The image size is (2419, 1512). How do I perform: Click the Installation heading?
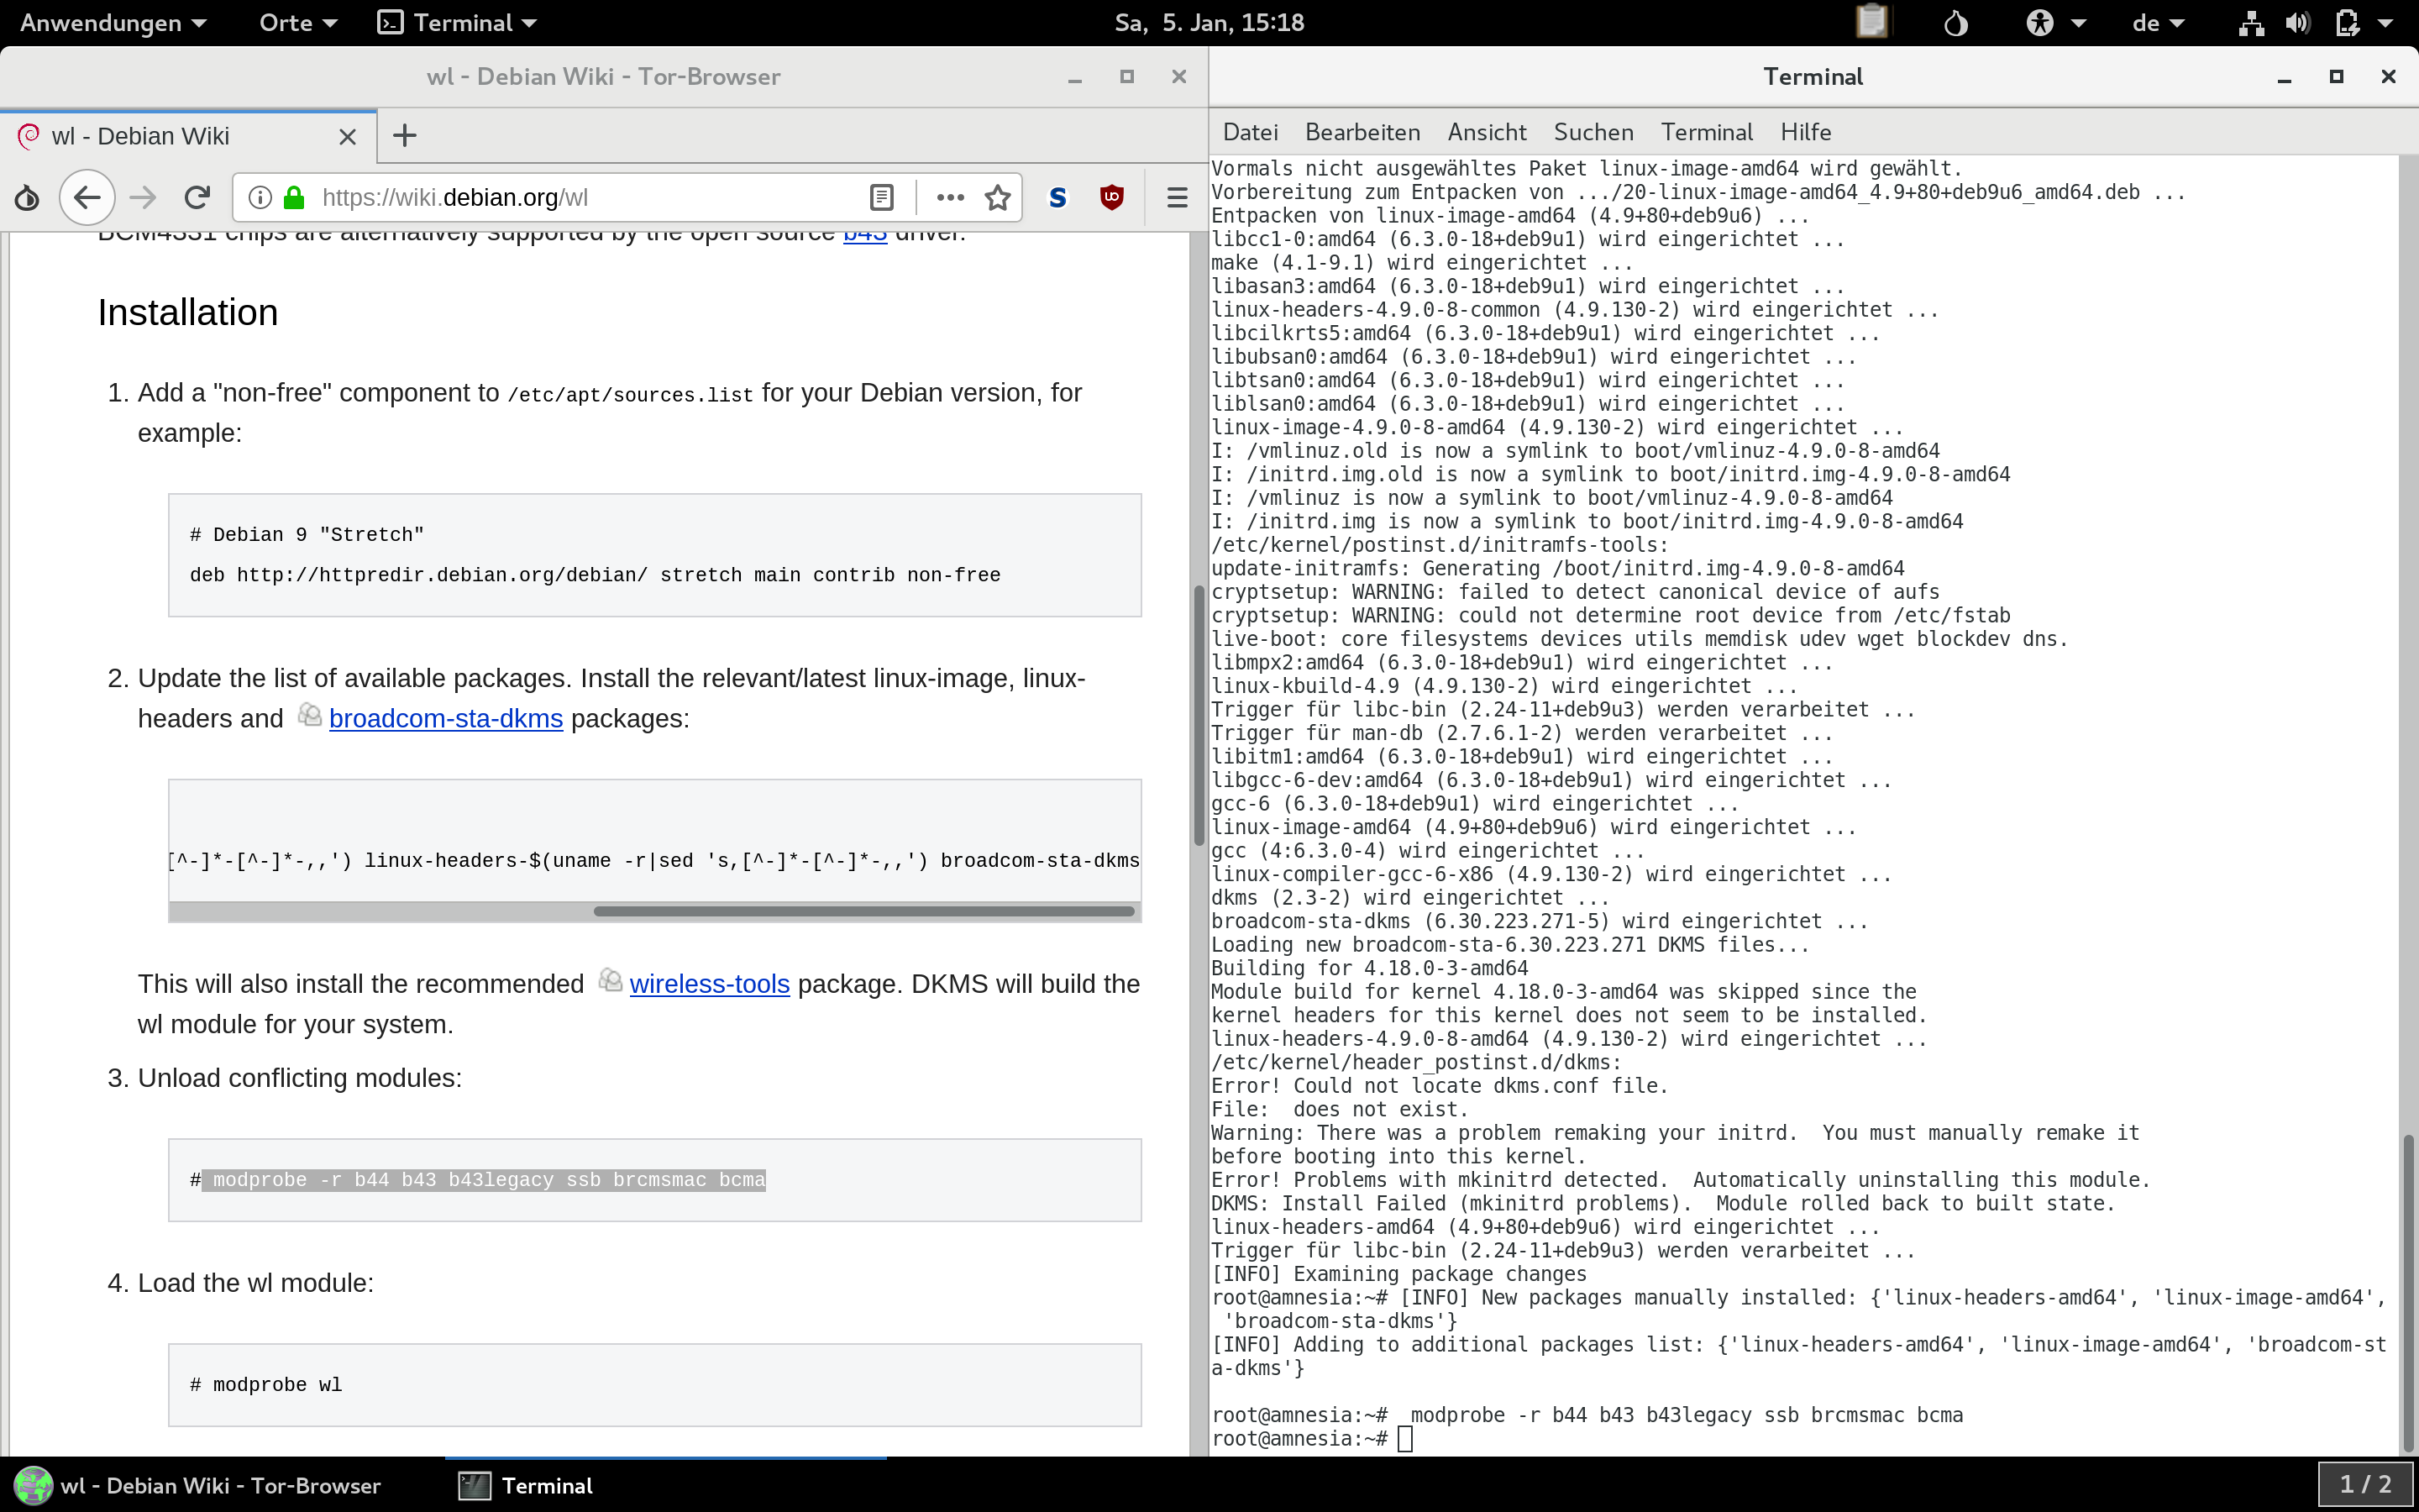coord(188,313)
